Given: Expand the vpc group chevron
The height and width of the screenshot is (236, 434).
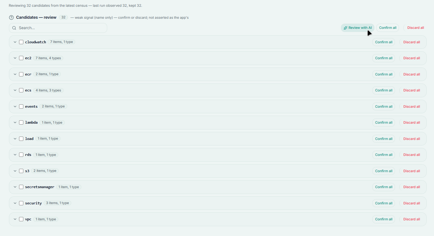Looking at the screenshot, I should click(x=15, y=219).
